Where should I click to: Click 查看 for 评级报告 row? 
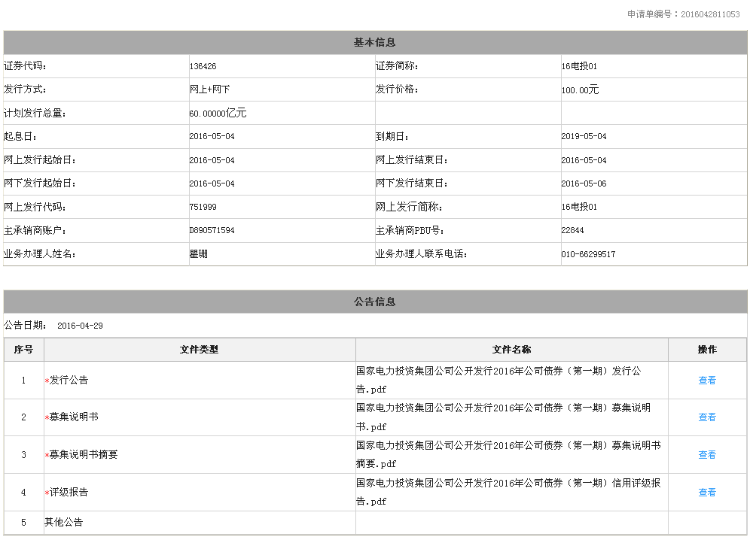(707, 493)
